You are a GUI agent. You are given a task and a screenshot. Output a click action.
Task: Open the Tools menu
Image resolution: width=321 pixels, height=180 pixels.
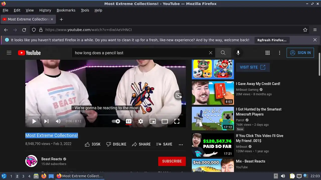[x=85, y=10]
